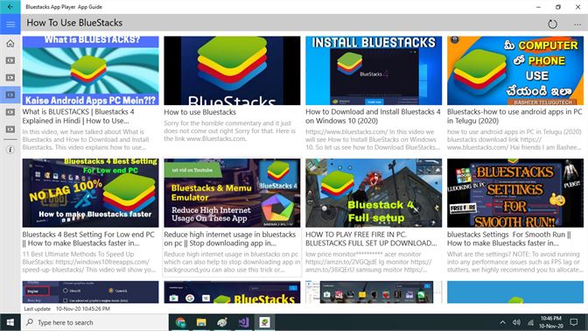The image size is (588, 331).
Task: Go to the Home icon in the sidebar
Action: point(10,44)
